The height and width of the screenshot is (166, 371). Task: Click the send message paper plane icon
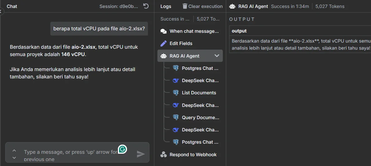[x=141, y=154]
